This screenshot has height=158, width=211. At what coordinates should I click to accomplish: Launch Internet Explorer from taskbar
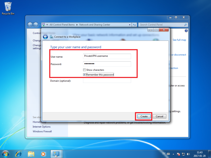click(18, 154)
